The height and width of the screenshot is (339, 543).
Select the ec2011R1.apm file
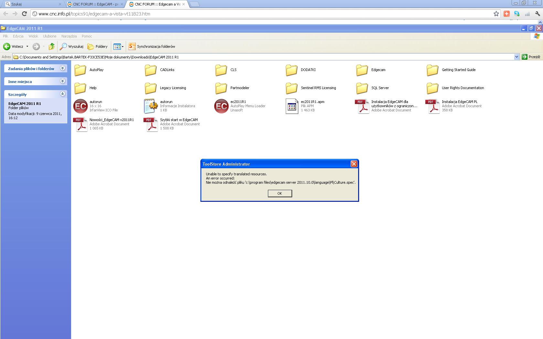pos(305,106)
